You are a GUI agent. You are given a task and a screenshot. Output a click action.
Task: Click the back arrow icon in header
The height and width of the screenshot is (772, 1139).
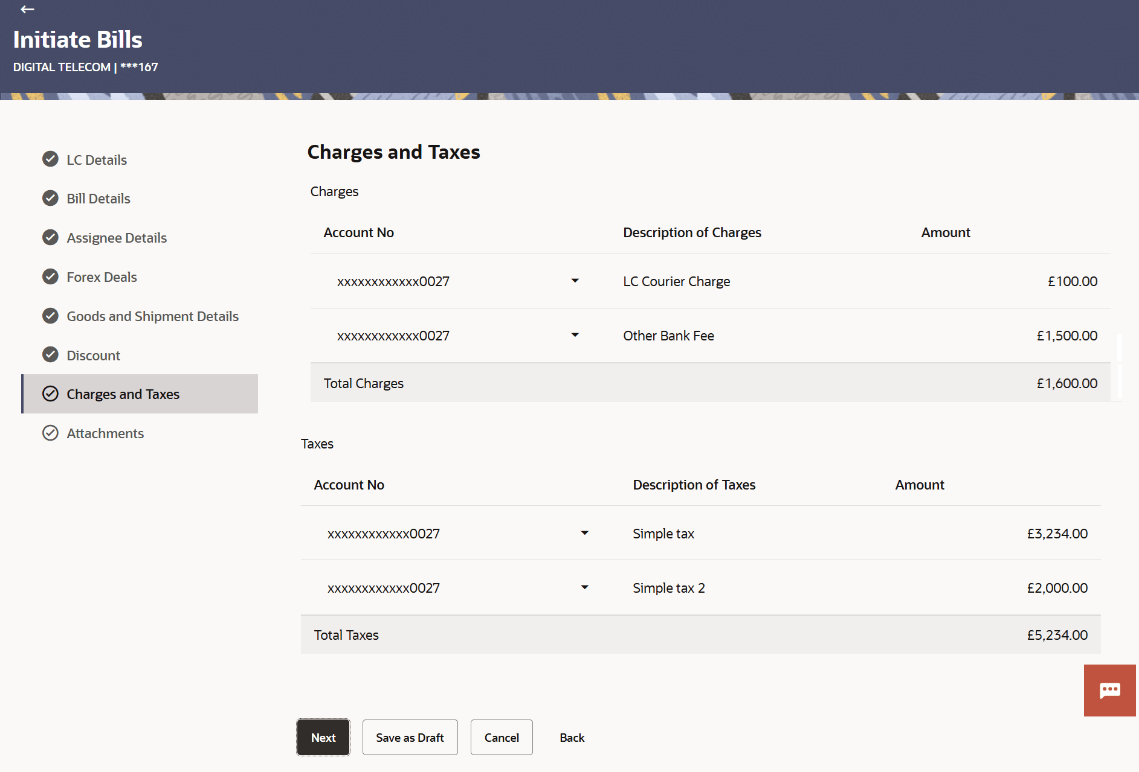27,10
